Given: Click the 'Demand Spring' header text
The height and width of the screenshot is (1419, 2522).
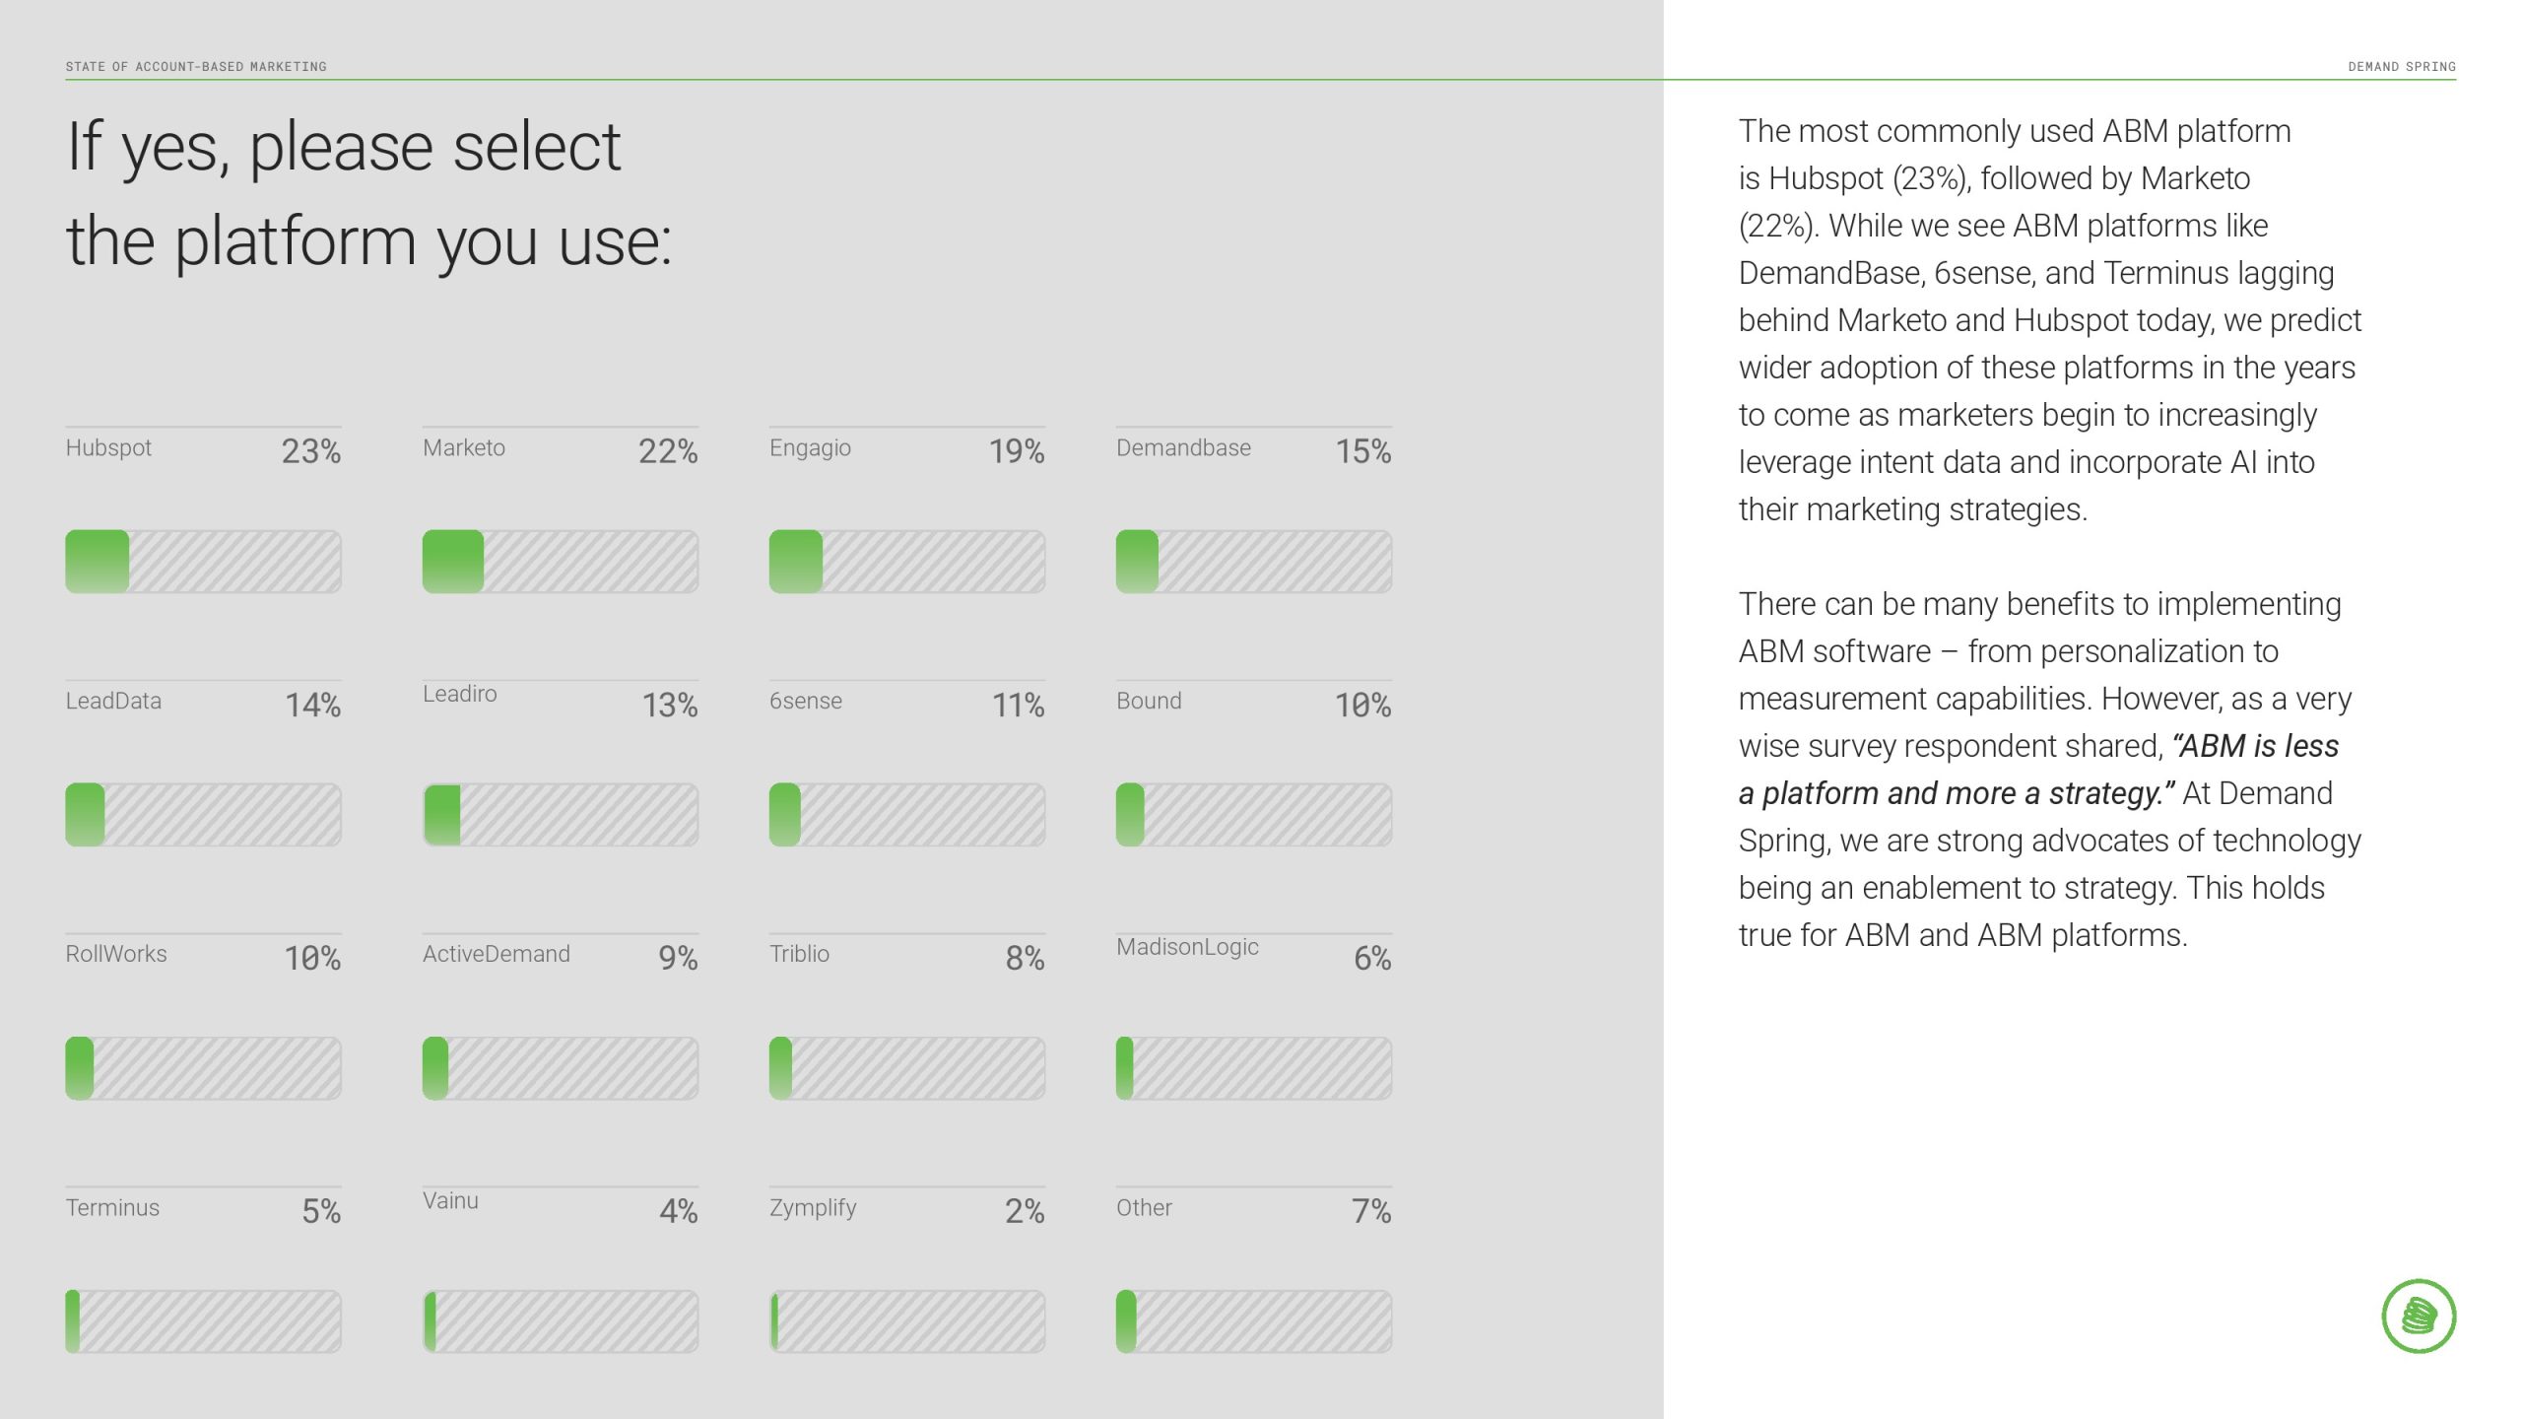Looking at the screenshot, I should tap(2401, 67).
